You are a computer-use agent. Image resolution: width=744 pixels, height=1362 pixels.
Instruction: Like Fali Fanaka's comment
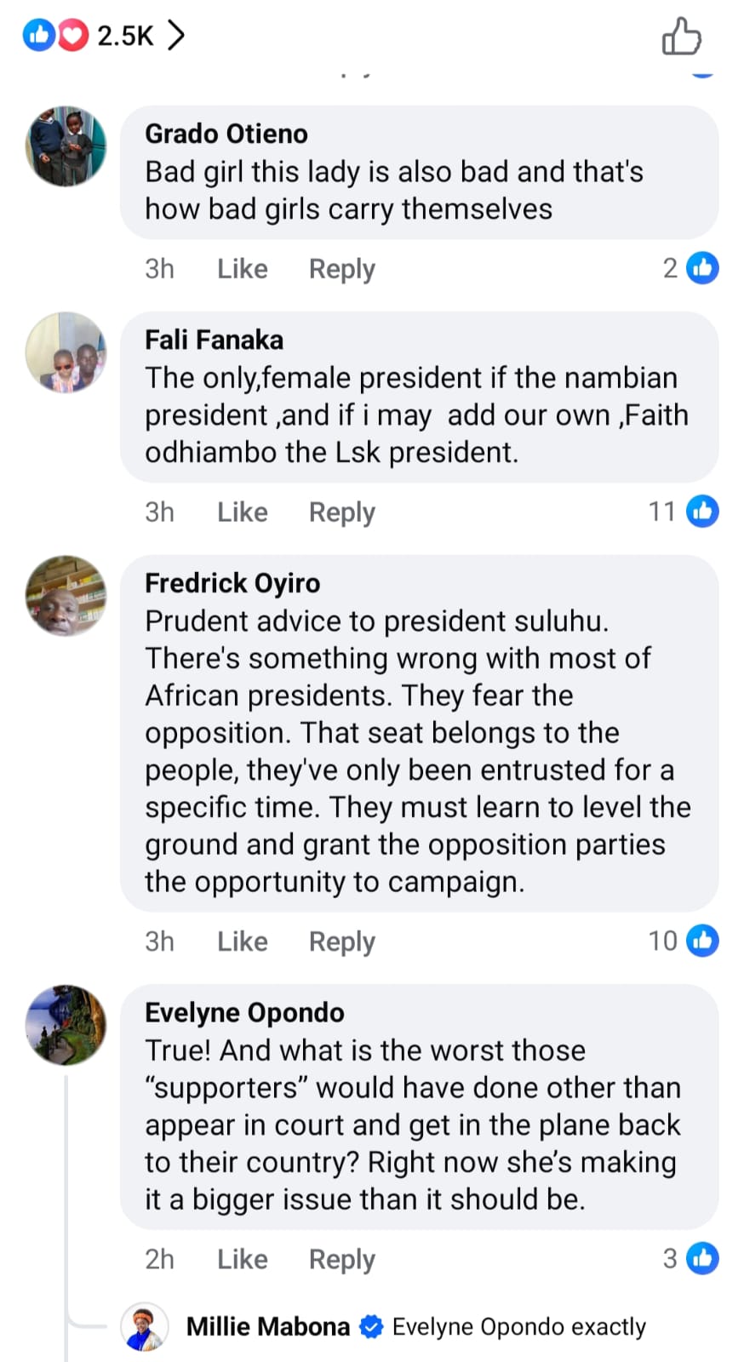point(243,512)
